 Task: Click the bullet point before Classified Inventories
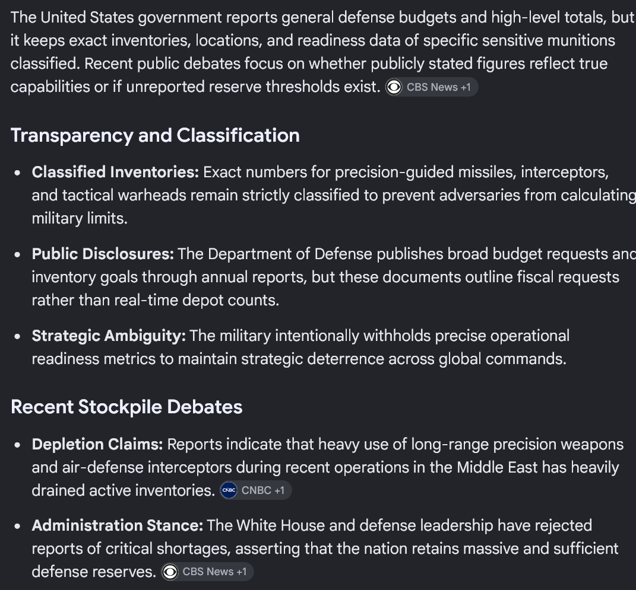point(17,173)
